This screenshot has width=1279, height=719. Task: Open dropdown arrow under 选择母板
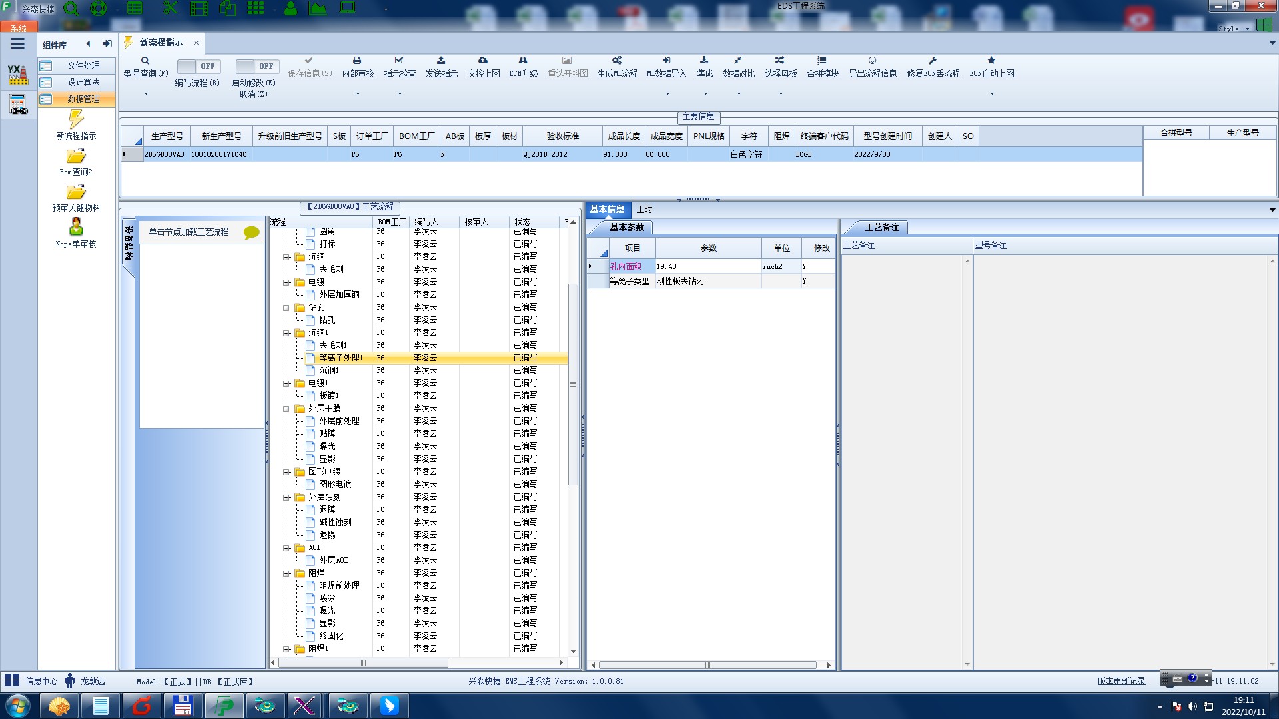coord(781,94)
